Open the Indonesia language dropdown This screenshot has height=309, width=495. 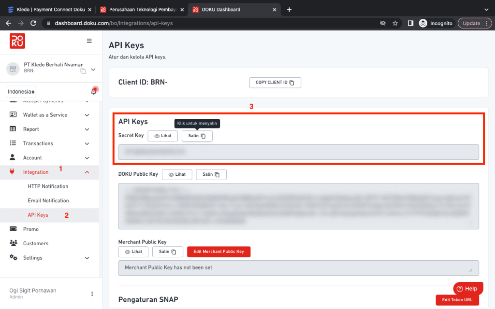click(x=21, y=92)
